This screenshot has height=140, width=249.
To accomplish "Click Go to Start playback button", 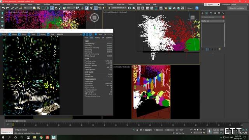I will tap(191, 130).
